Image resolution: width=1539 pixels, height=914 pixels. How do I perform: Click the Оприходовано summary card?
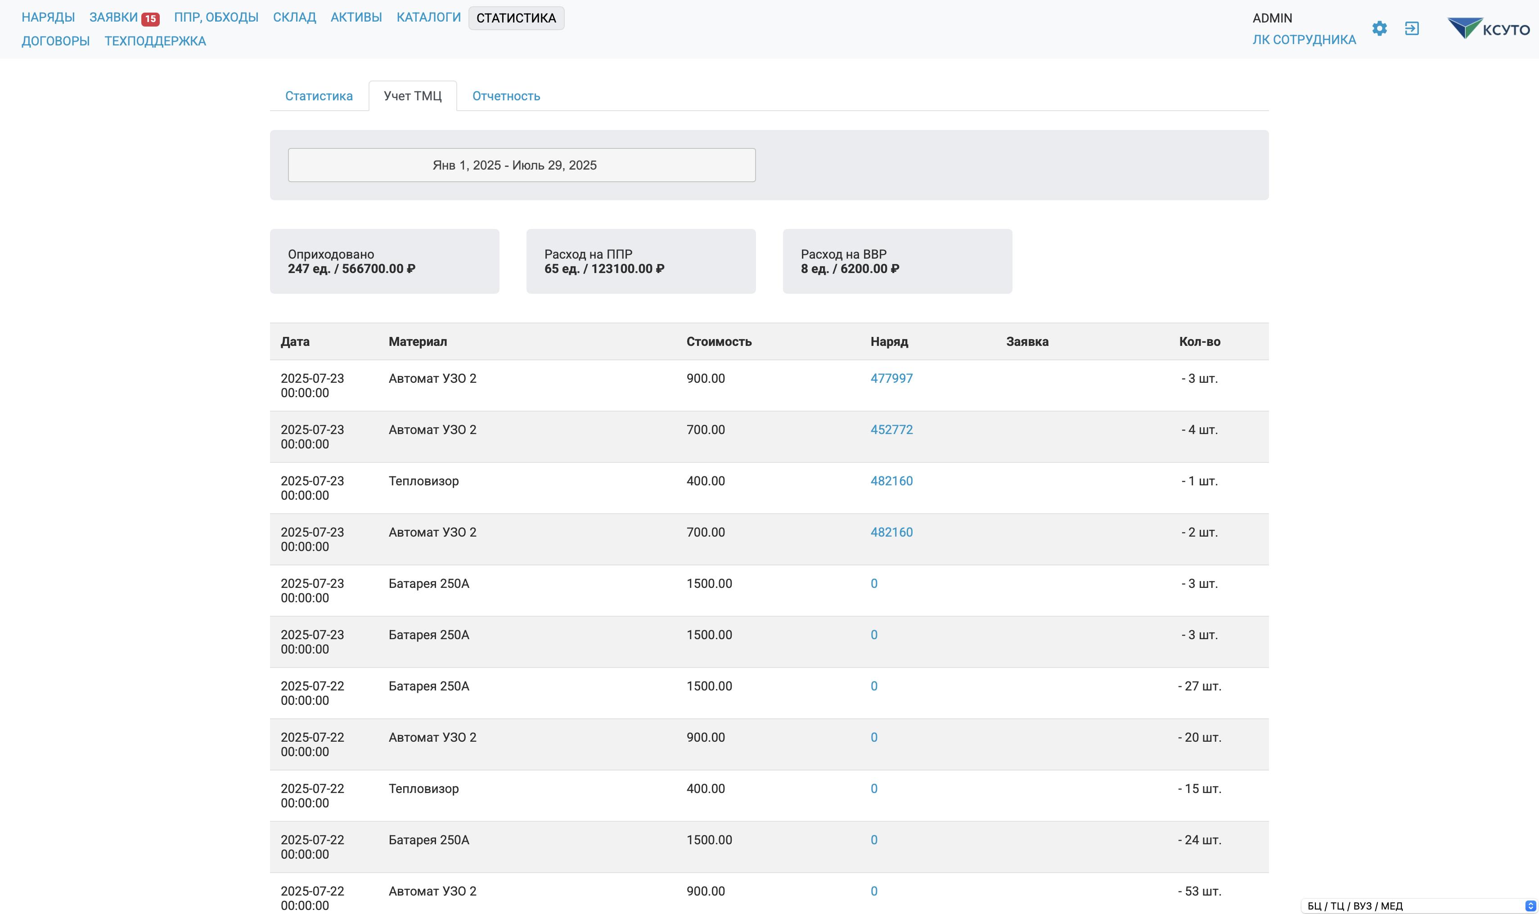(x=384, y=261)
